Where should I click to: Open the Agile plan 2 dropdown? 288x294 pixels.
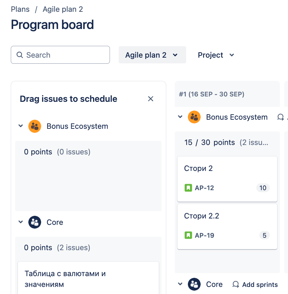coord(152,55)
